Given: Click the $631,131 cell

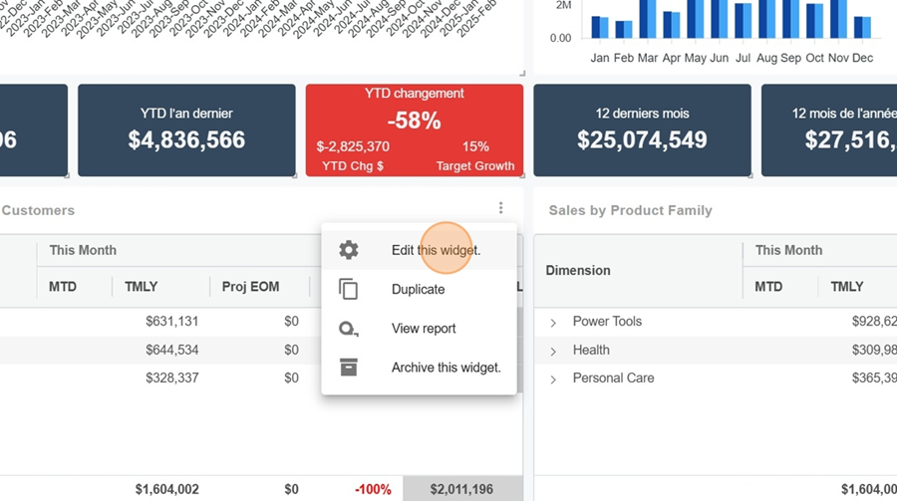Looking at the screenshot, I should (172, 321).
